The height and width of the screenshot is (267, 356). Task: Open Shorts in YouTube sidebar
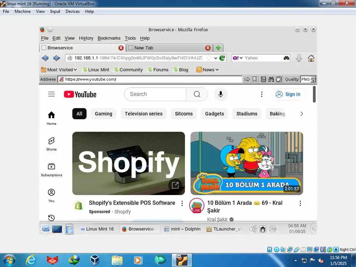[51, 144]
